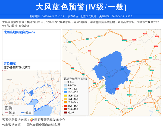The height and width of the screenshot is (128, 163).
Task: Click the red 国界 line symbol in legend
Action: 6,113
